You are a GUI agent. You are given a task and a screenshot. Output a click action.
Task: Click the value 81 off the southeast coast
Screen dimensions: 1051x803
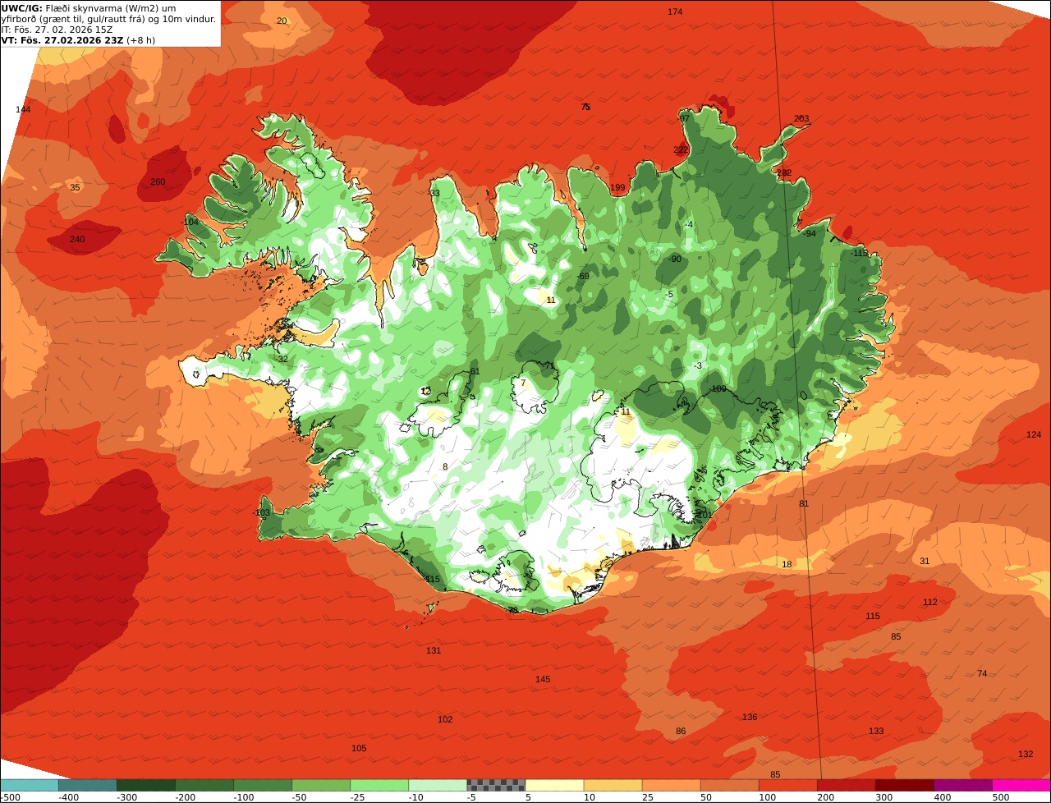pyautogui.click(x=804, y=503)
